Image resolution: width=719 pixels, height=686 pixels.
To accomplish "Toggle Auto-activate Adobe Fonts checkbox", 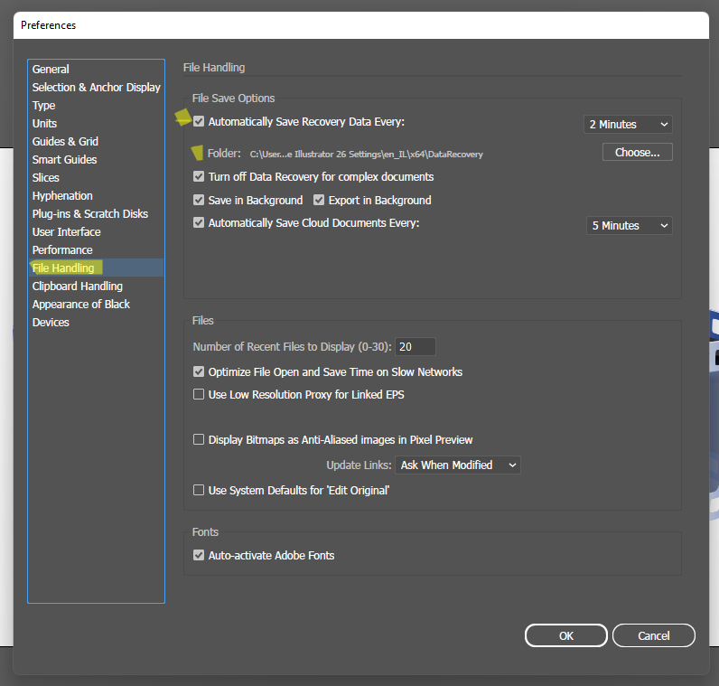I will (199, 555).
